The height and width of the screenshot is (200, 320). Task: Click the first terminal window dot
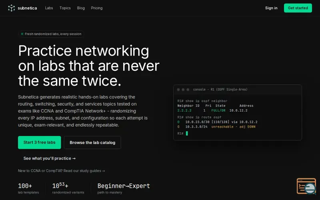coord(178,90)
